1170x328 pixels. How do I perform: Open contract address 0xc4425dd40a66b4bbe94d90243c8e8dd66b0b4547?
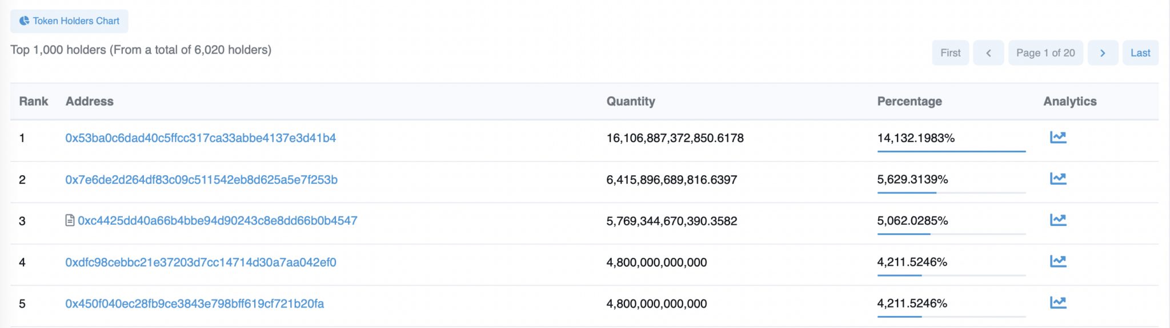218,221
